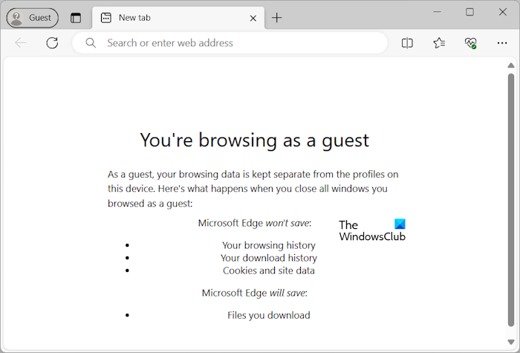Close the Edge browser window
The height and width of the screenshot is (353, 520).
(503, 12)
